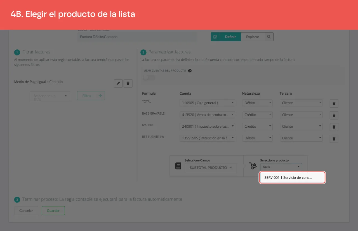Change Naturaleza for the TOTAL row
The height and width of the screenshot is (231, 358).
click(257, 103)
